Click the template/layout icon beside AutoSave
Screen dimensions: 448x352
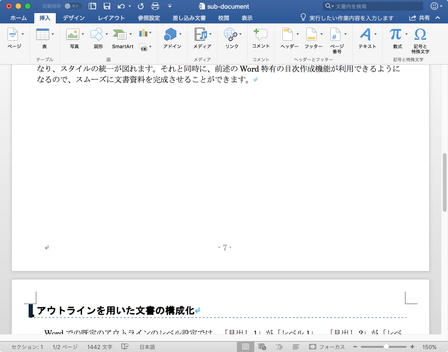92,6
